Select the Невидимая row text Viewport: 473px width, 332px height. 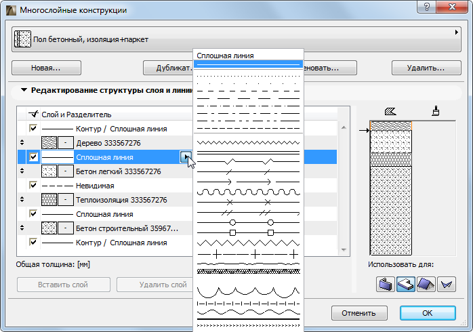pos(95,186)
